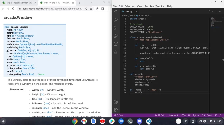Open Chrome three-dot menu
This screenshot has width=224, height=125.
(108, 9)
